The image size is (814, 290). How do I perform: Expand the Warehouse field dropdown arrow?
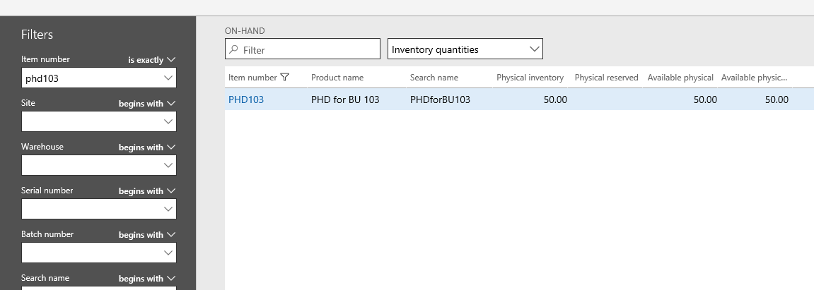(x=168, y=166)
